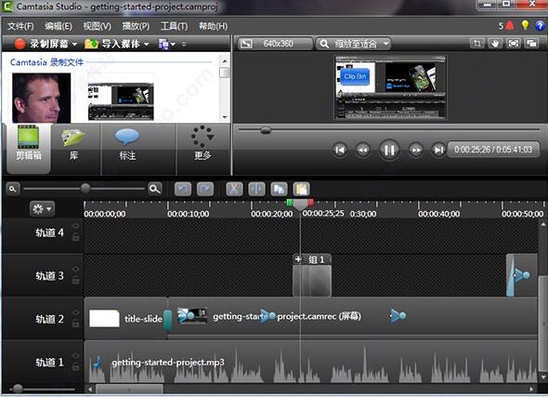Viewport: 548px width, 397px height.
Task: Expand the produce and share dropdown arrow
Action: coord(173,45)
